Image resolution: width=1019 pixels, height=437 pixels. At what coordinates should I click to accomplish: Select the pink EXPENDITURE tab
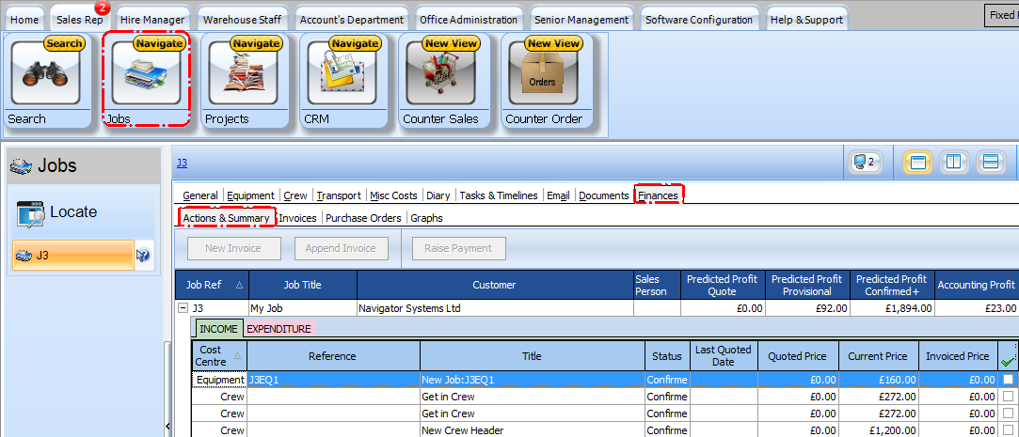pos(279,329)
